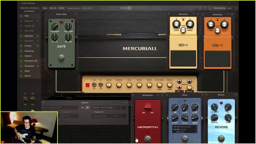256x144 pixels.
Task: Toggle the Gate module power icon in sidebar
Action: (x=21, y=16)
